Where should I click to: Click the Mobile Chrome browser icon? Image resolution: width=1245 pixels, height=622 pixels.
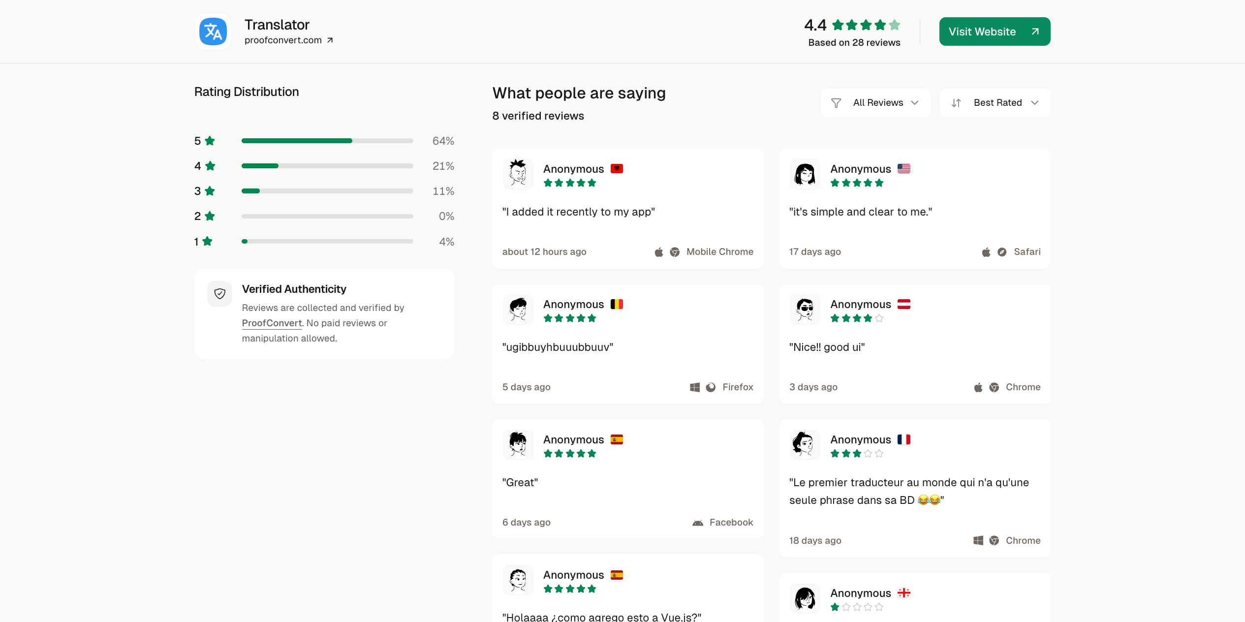point(676,251)
